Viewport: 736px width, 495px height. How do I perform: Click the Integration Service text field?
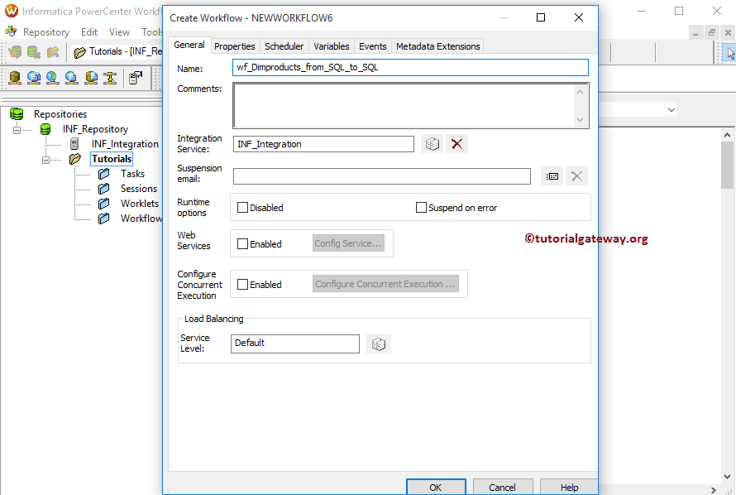[323, 144]
